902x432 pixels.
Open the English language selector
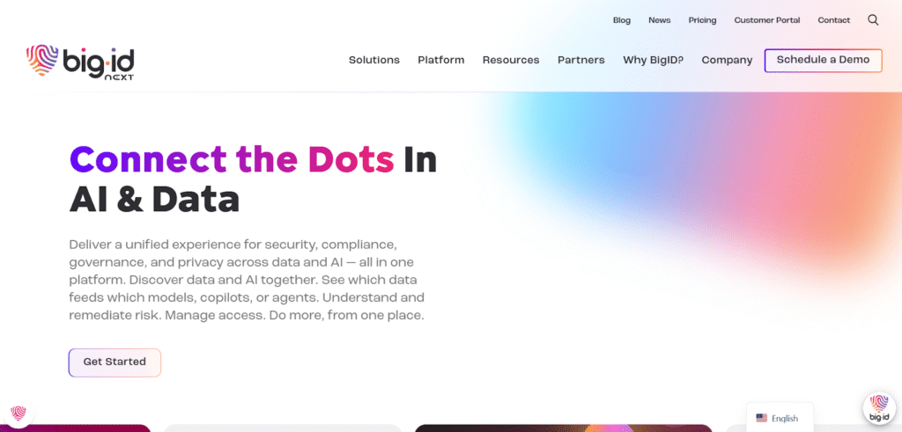(778, 418)
